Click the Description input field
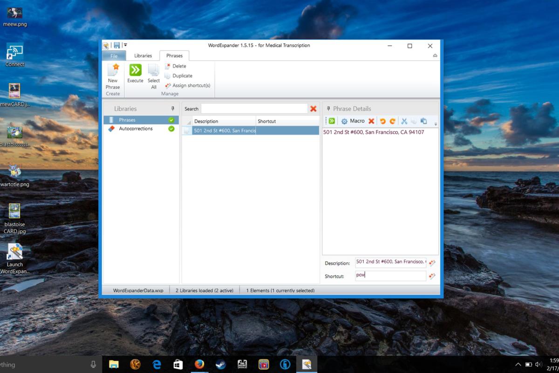Image resolution: width=559 pixels, height=373 pixels. click(x=390, y=262)
